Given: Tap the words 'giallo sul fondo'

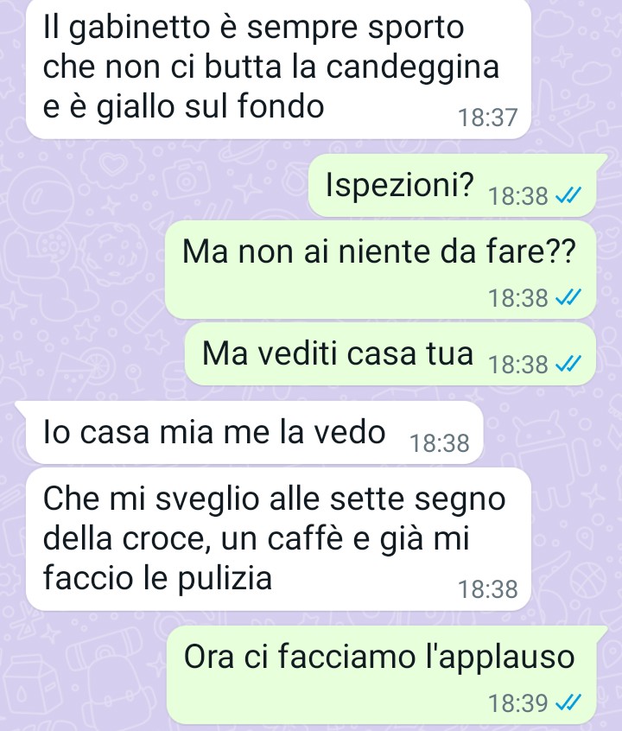Looking at the screenshot, I should pos(210,106).
